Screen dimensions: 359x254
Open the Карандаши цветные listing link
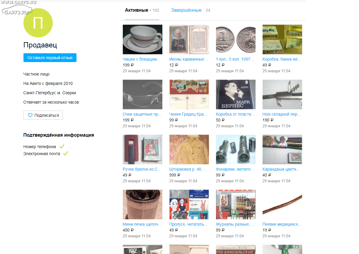coord(282,169)
